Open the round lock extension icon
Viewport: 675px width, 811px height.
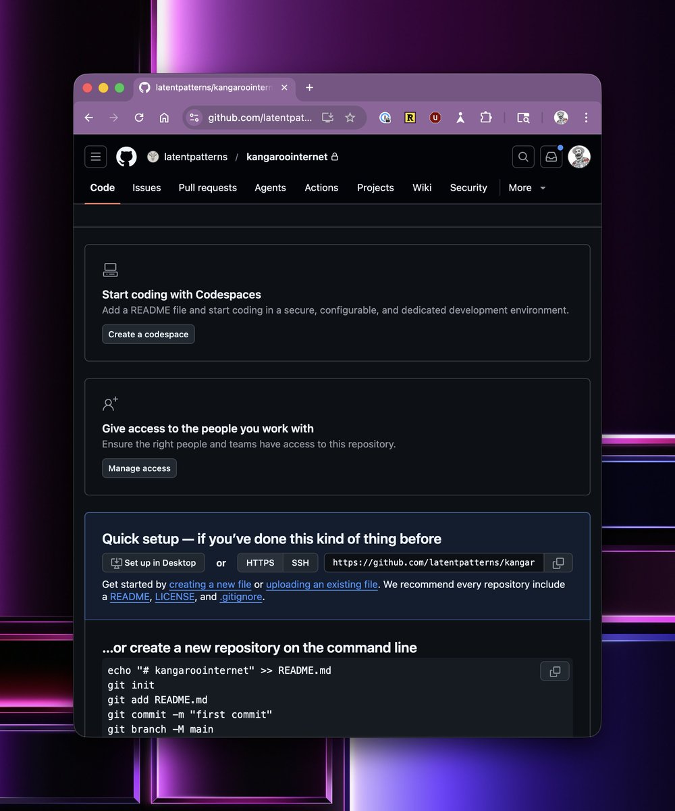(x=385, y=118)
